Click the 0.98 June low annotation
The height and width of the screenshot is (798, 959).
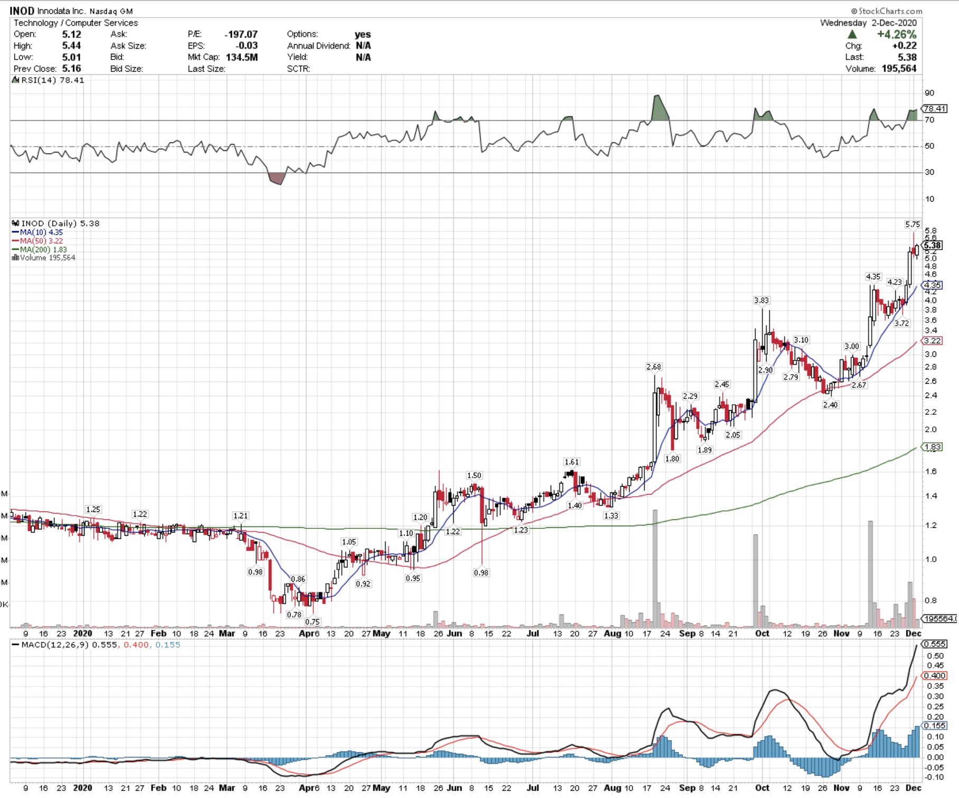point(481,573)
